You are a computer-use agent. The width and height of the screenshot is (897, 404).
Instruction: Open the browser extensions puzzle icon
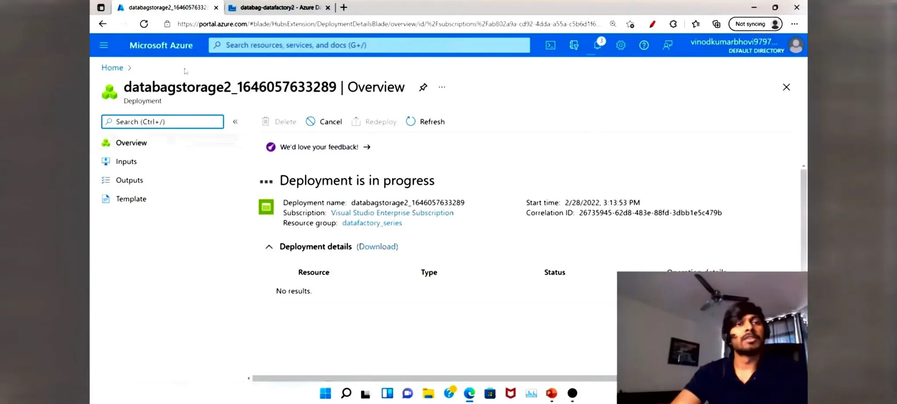tap(673, 24)
